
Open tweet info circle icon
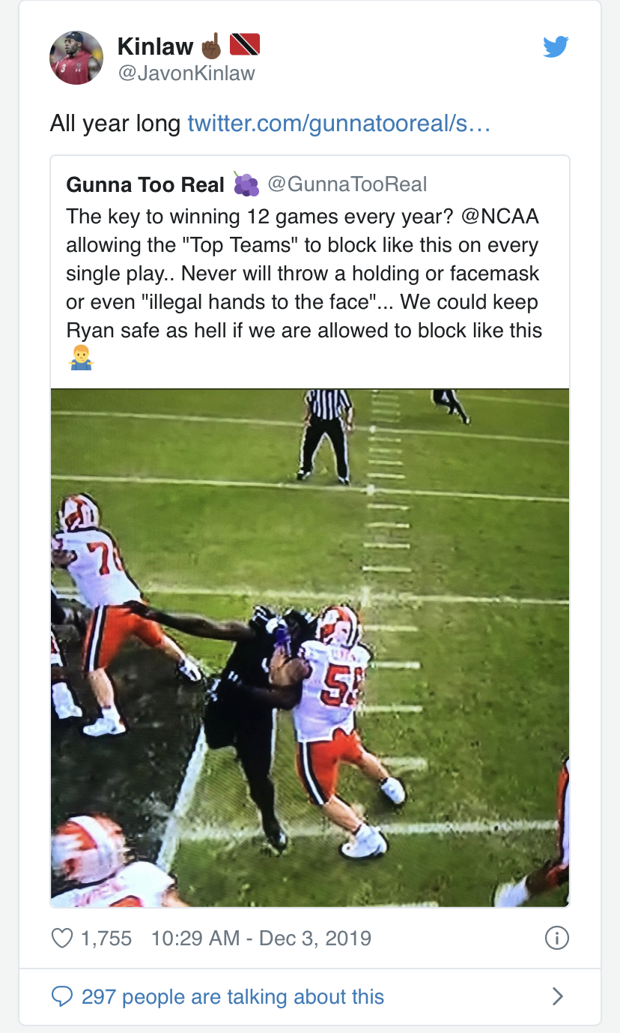point(556,938)
